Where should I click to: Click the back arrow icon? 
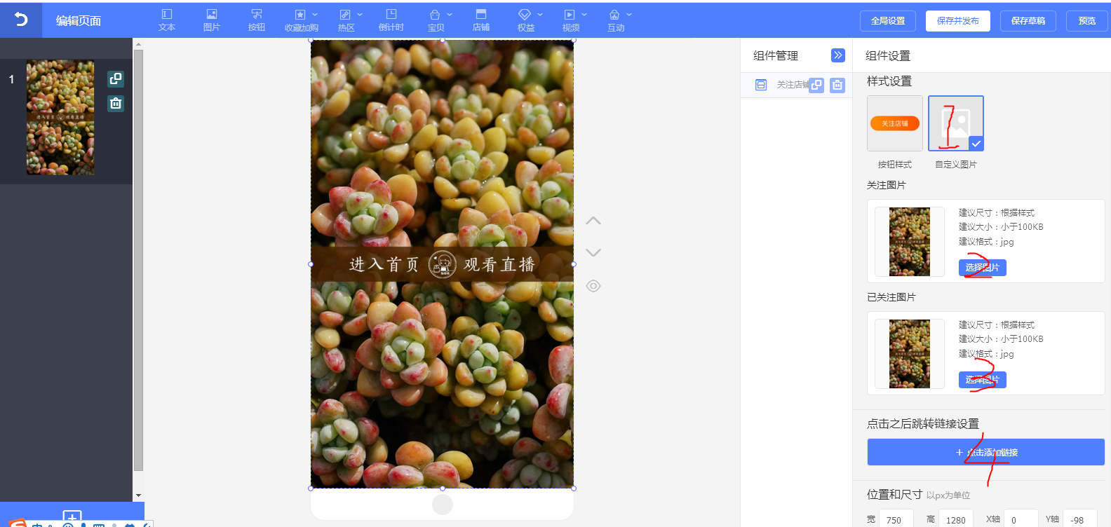click(21, 20)
